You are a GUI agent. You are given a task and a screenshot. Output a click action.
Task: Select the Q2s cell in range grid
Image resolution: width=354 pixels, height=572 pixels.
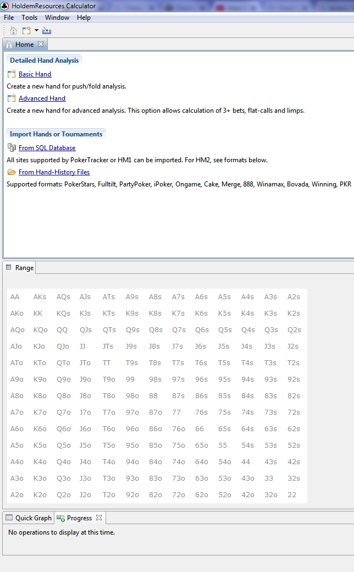pyautogui.click(x=294, y=330)
